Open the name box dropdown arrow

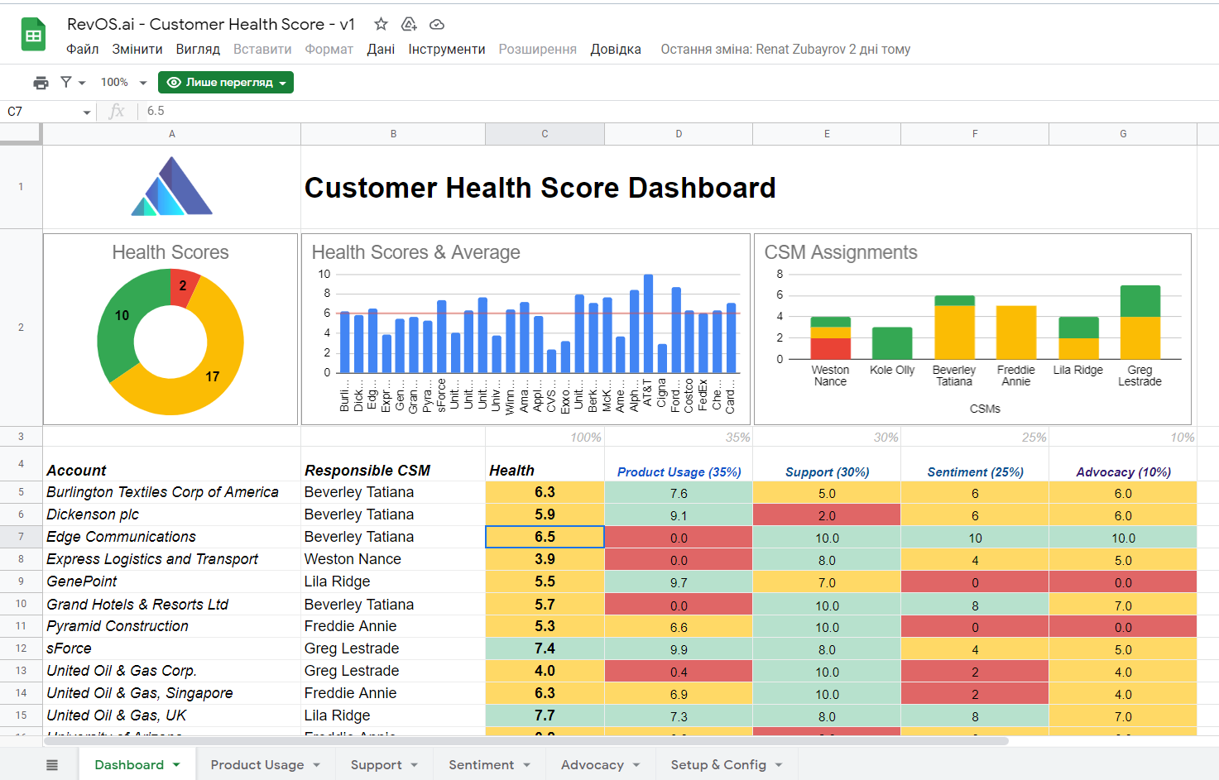click(x=87, y=112)
